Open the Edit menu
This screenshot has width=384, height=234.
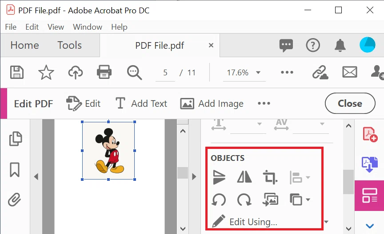point(32,27)
